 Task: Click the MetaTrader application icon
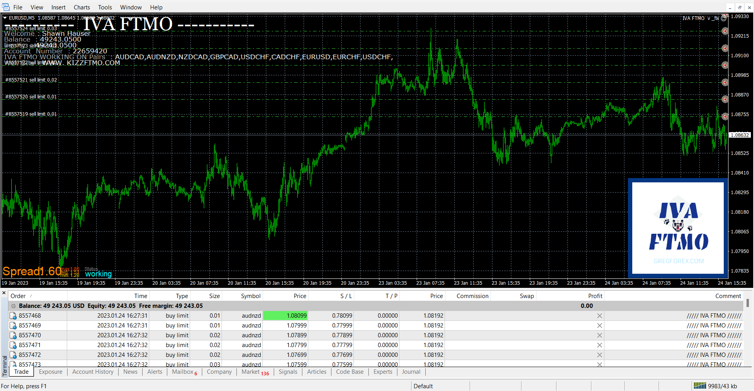coord(6,7)
